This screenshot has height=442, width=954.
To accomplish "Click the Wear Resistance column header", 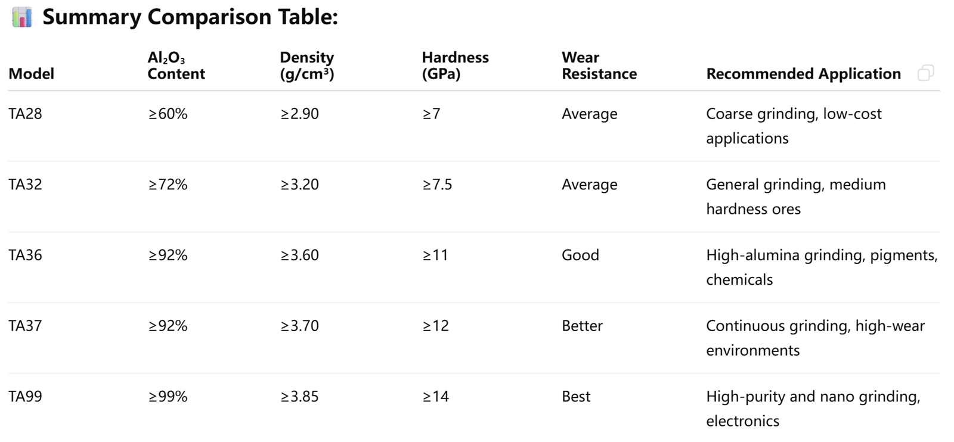I will click(599, 66).
